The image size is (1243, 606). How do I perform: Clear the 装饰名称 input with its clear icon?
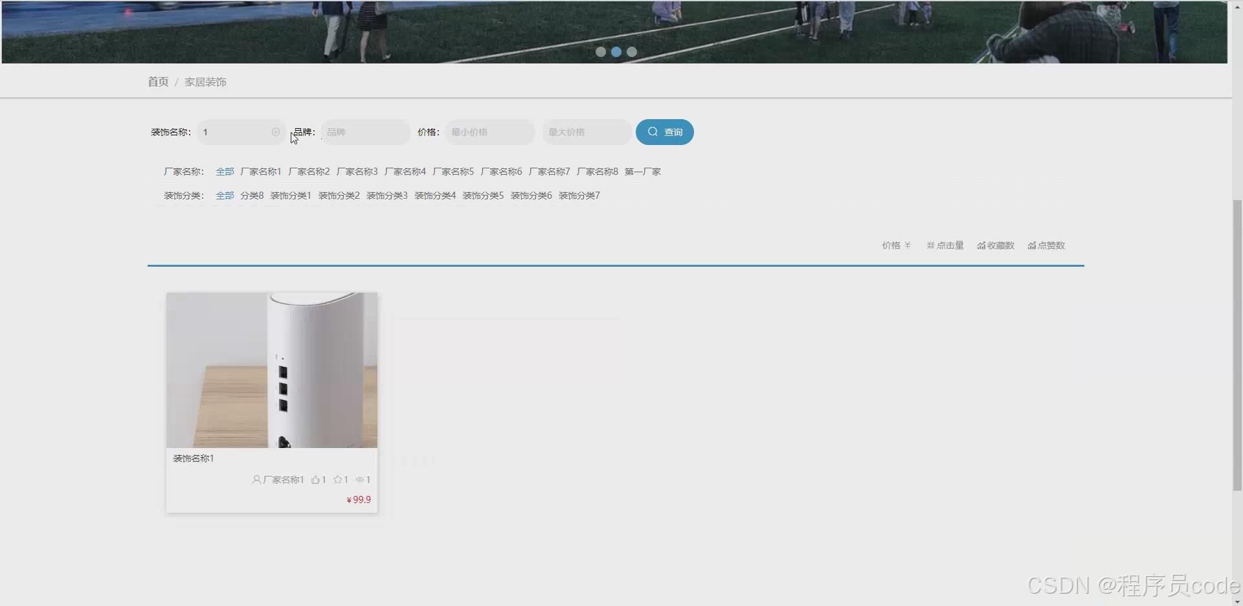[276, 132]
